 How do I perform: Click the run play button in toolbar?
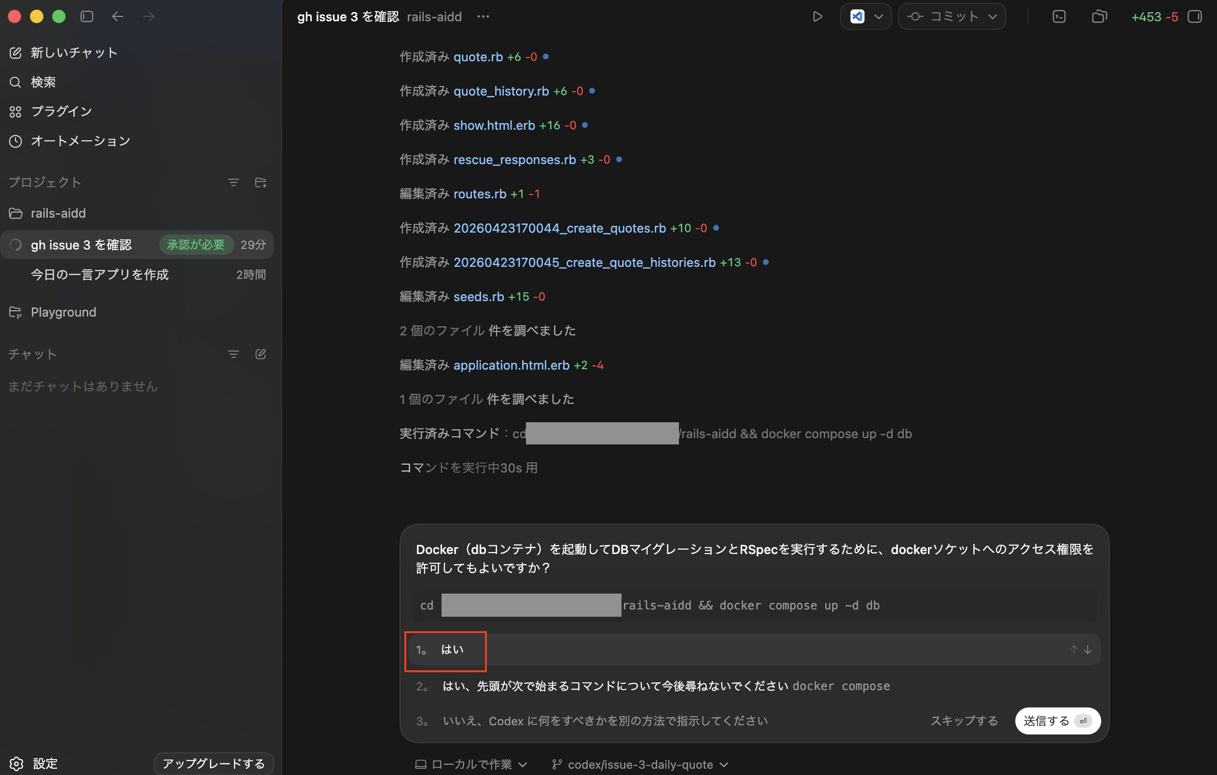coord(817,17)
